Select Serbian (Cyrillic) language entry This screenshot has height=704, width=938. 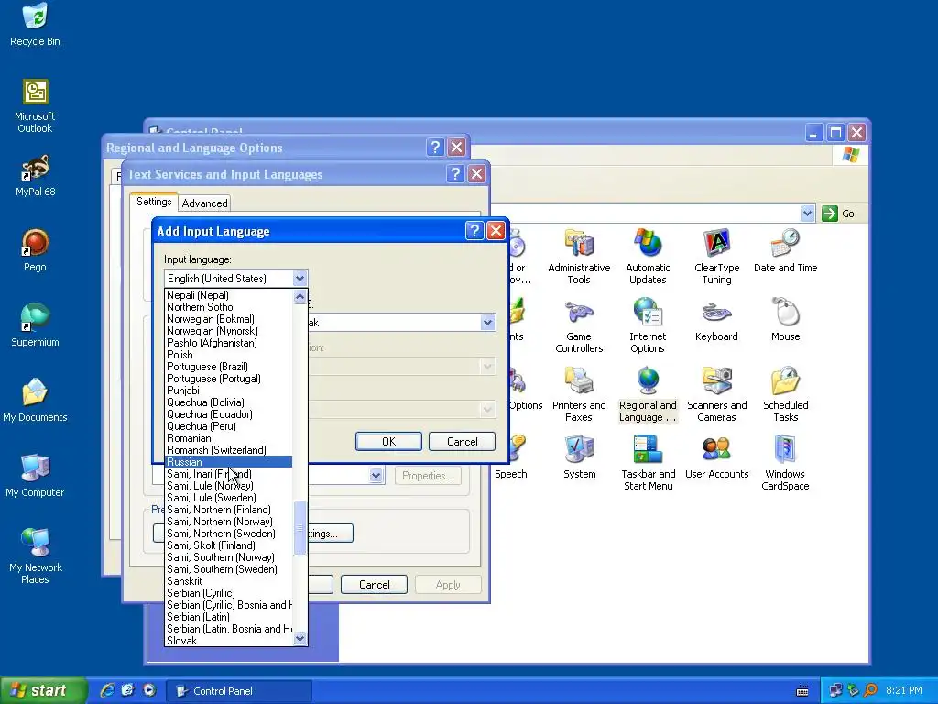(x=228, y=593)
